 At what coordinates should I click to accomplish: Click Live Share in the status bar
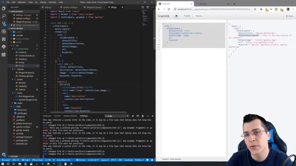coord(37,160)
